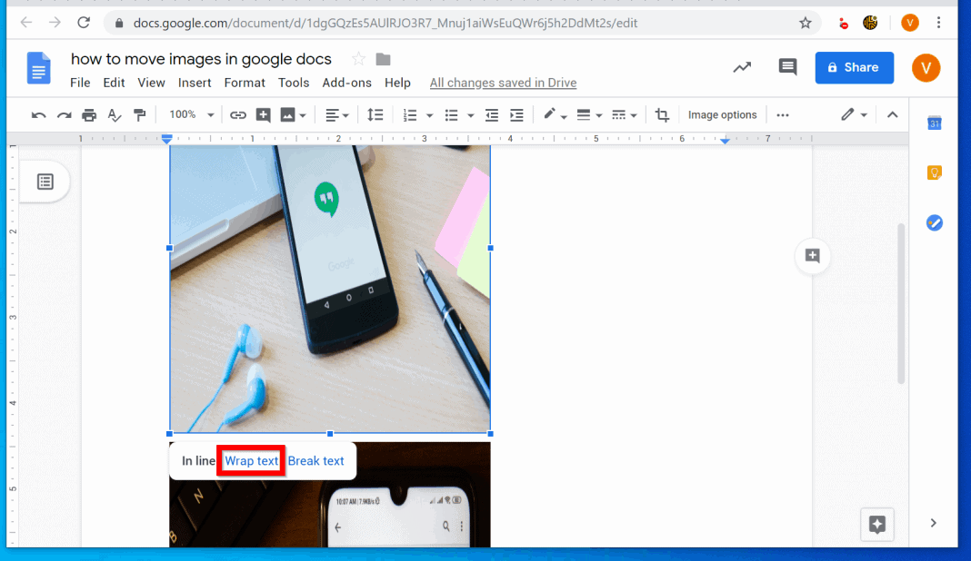Click the Undo icon
971x561 pixels.
(x=37, y=114)
